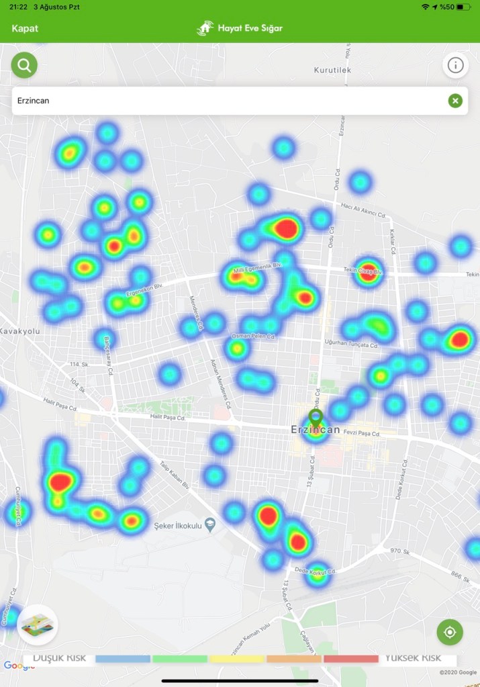Tap the Wi-Fi status icon
Viewport: 480px width, 687px height.
[425, 7]
